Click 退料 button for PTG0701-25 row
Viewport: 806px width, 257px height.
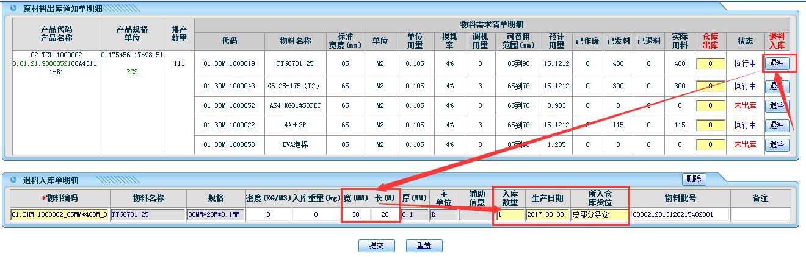[x=777, y=63]
